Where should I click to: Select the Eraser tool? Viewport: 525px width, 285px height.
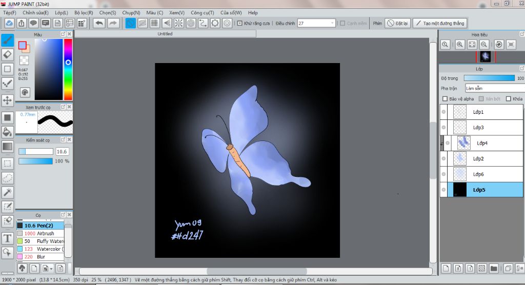7,54
